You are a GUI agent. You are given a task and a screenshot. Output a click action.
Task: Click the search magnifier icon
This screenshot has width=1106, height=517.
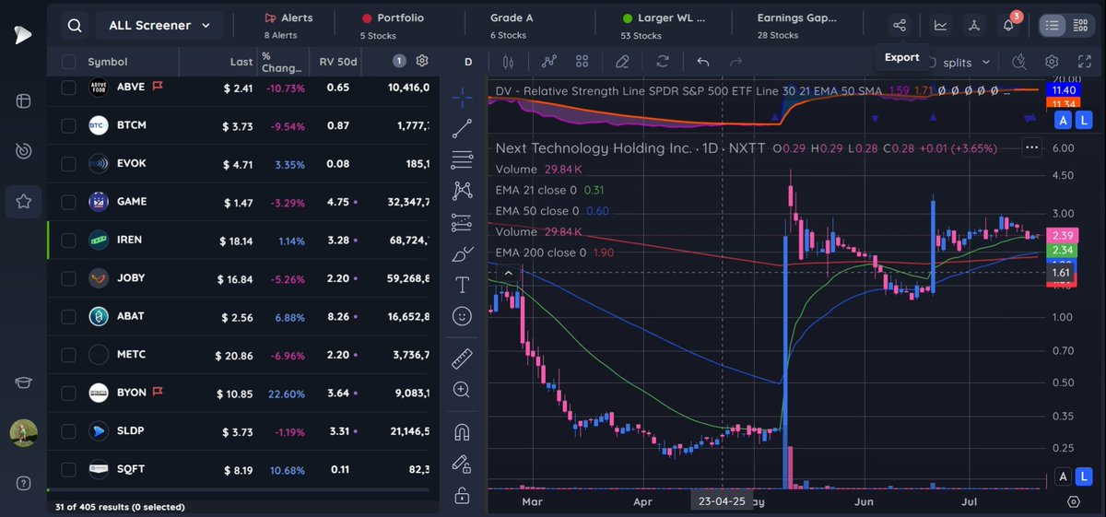point(75,26)
